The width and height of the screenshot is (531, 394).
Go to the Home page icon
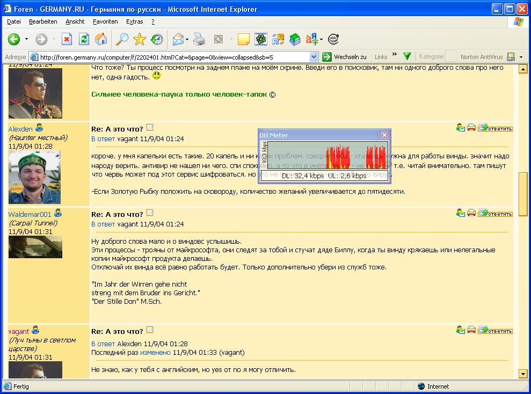click(101, 39)
